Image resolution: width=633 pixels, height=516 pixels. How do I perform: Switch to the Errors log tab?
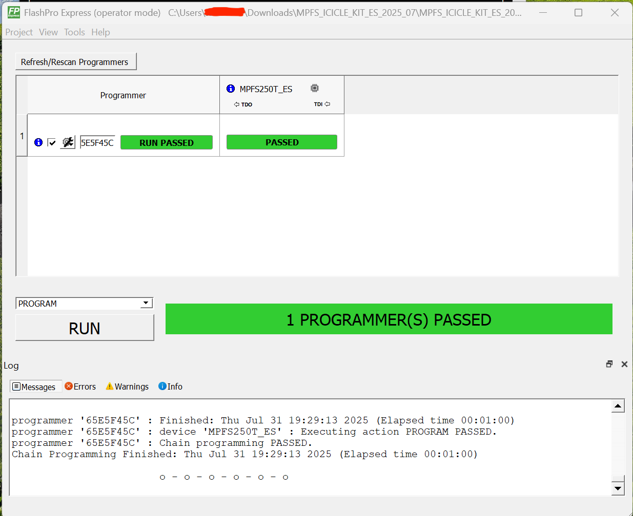(80, 386)
